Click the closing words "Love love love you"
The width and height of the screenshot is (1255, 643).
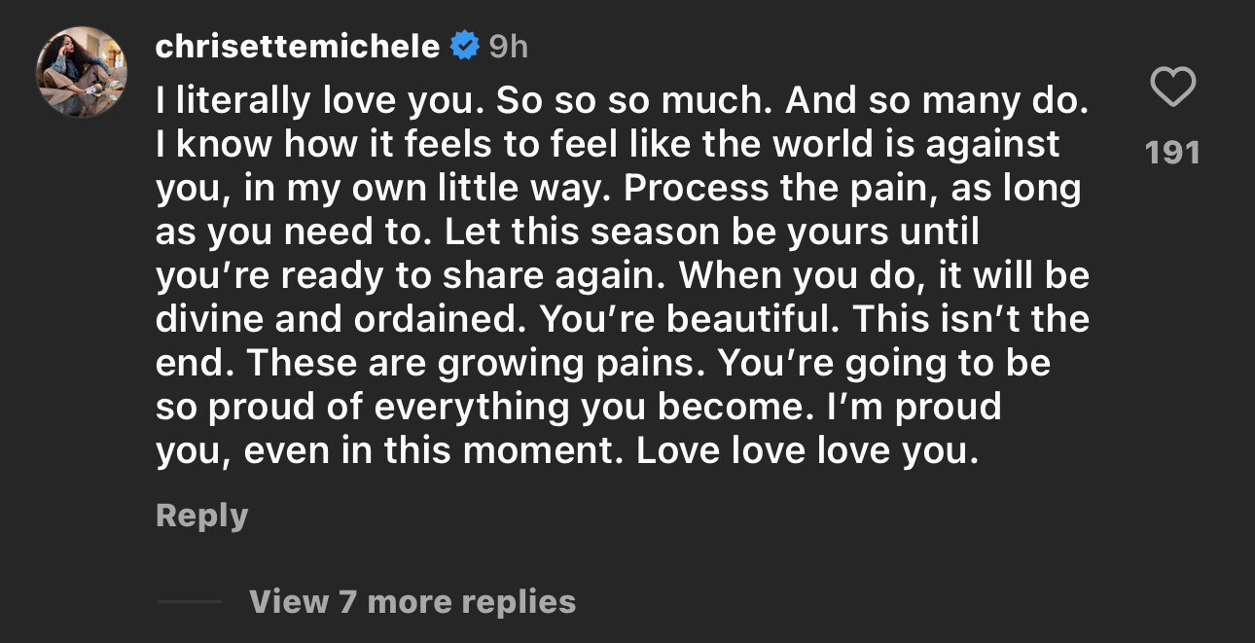807,451
